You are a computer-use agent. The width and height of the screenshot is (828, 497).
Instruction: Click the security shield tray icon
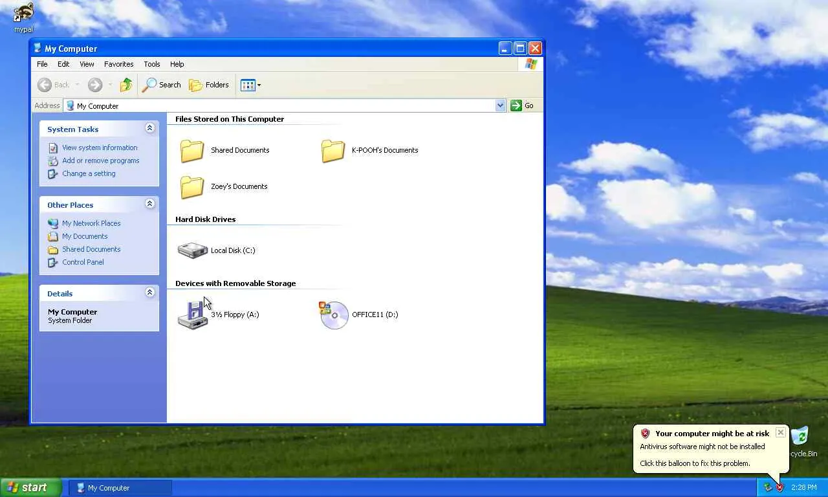pos(779,487)
